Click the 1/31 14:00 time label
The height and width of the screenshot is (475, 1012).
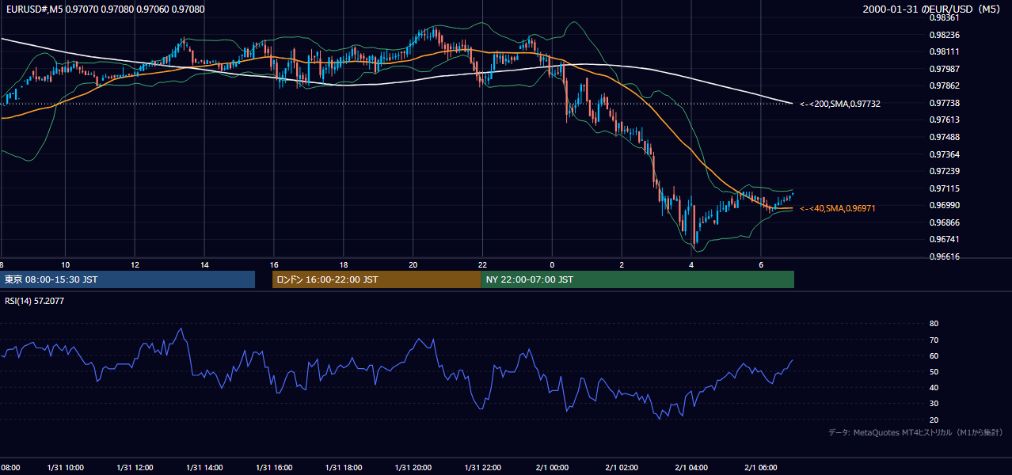(204, 467)
